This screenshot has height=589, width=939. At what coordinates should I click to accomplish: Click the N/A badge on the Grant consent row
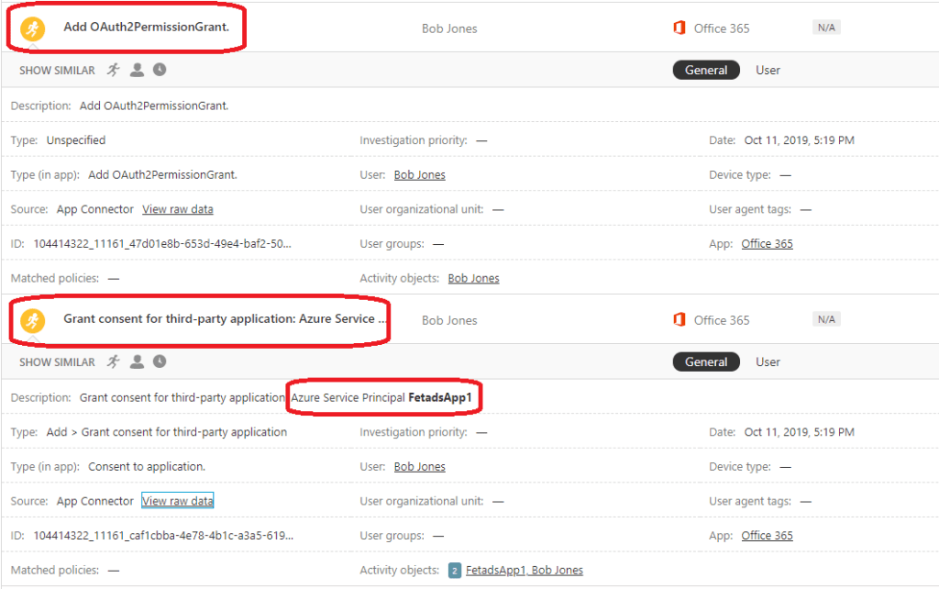pyautogui.click(x=824, y=318)
